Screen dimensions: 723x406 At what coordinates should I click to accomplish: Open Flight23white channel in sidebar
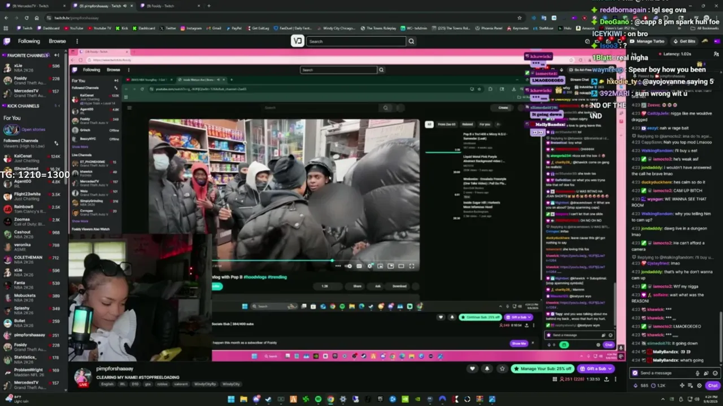pyautogui.click(x=32, y=196)
